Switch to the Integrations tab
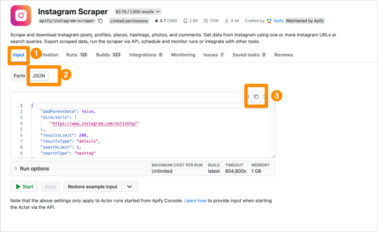This screenshot has width=378, height=232. pos(146,55)
